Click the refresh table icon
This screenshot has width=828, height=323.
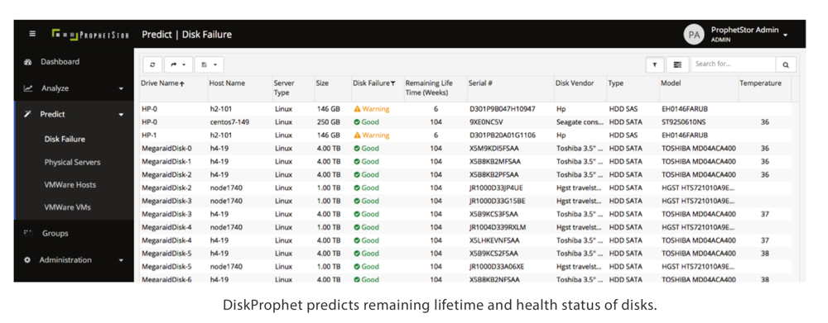152,64
